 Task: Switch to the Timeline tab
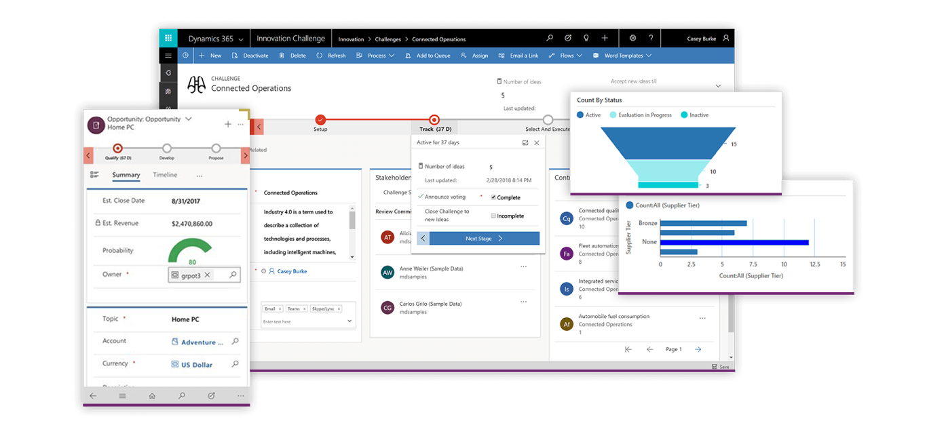tap(165, 175)
